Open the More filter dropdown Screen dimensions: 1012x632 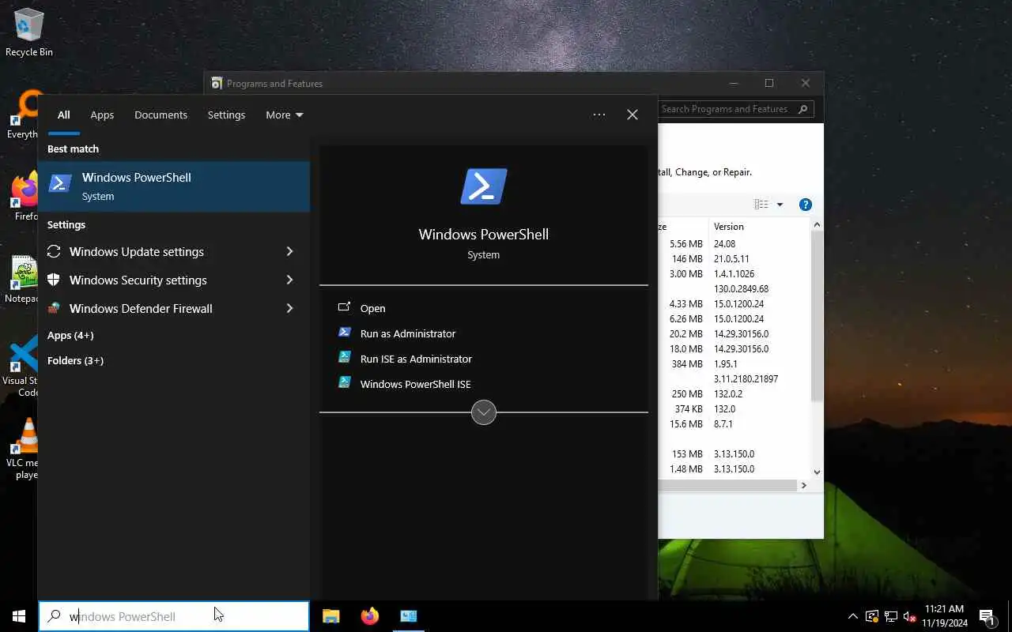(284, 115)
